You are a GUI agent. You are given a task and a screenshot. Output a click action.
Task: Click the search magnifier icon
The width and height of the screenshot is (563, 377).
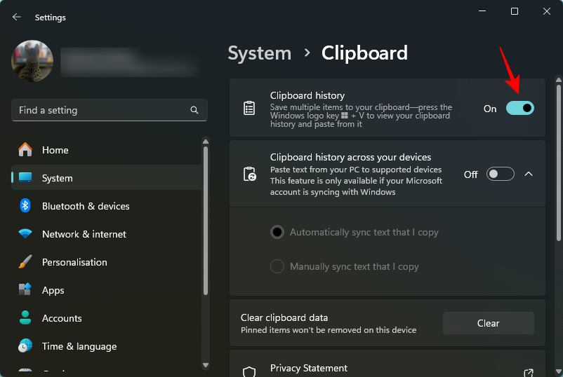(x=194, y=110)
